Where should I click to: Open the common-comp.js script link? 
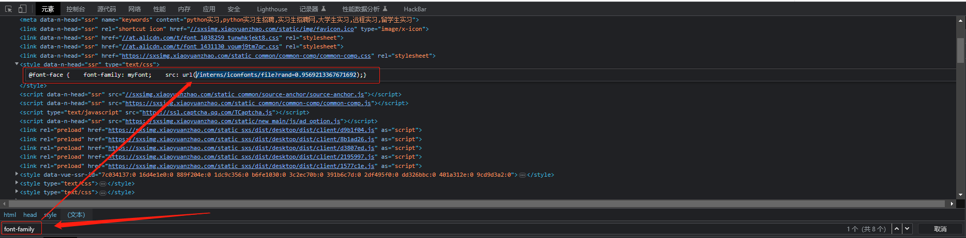(248, 103)
